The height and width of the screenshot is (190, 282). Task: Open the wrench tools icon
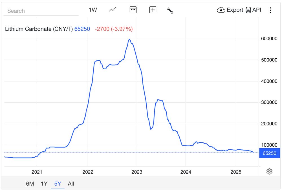[x=170, y=10]
